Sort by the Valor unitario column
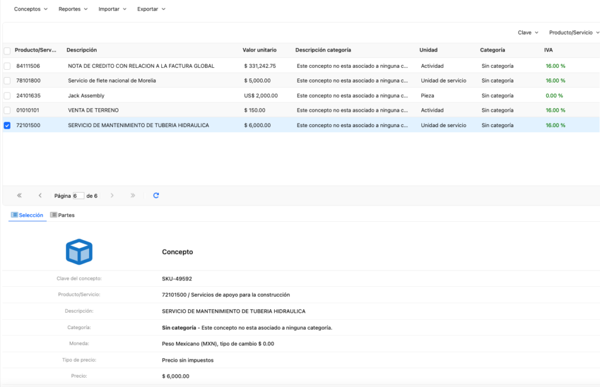 click(x=260, y=50)
